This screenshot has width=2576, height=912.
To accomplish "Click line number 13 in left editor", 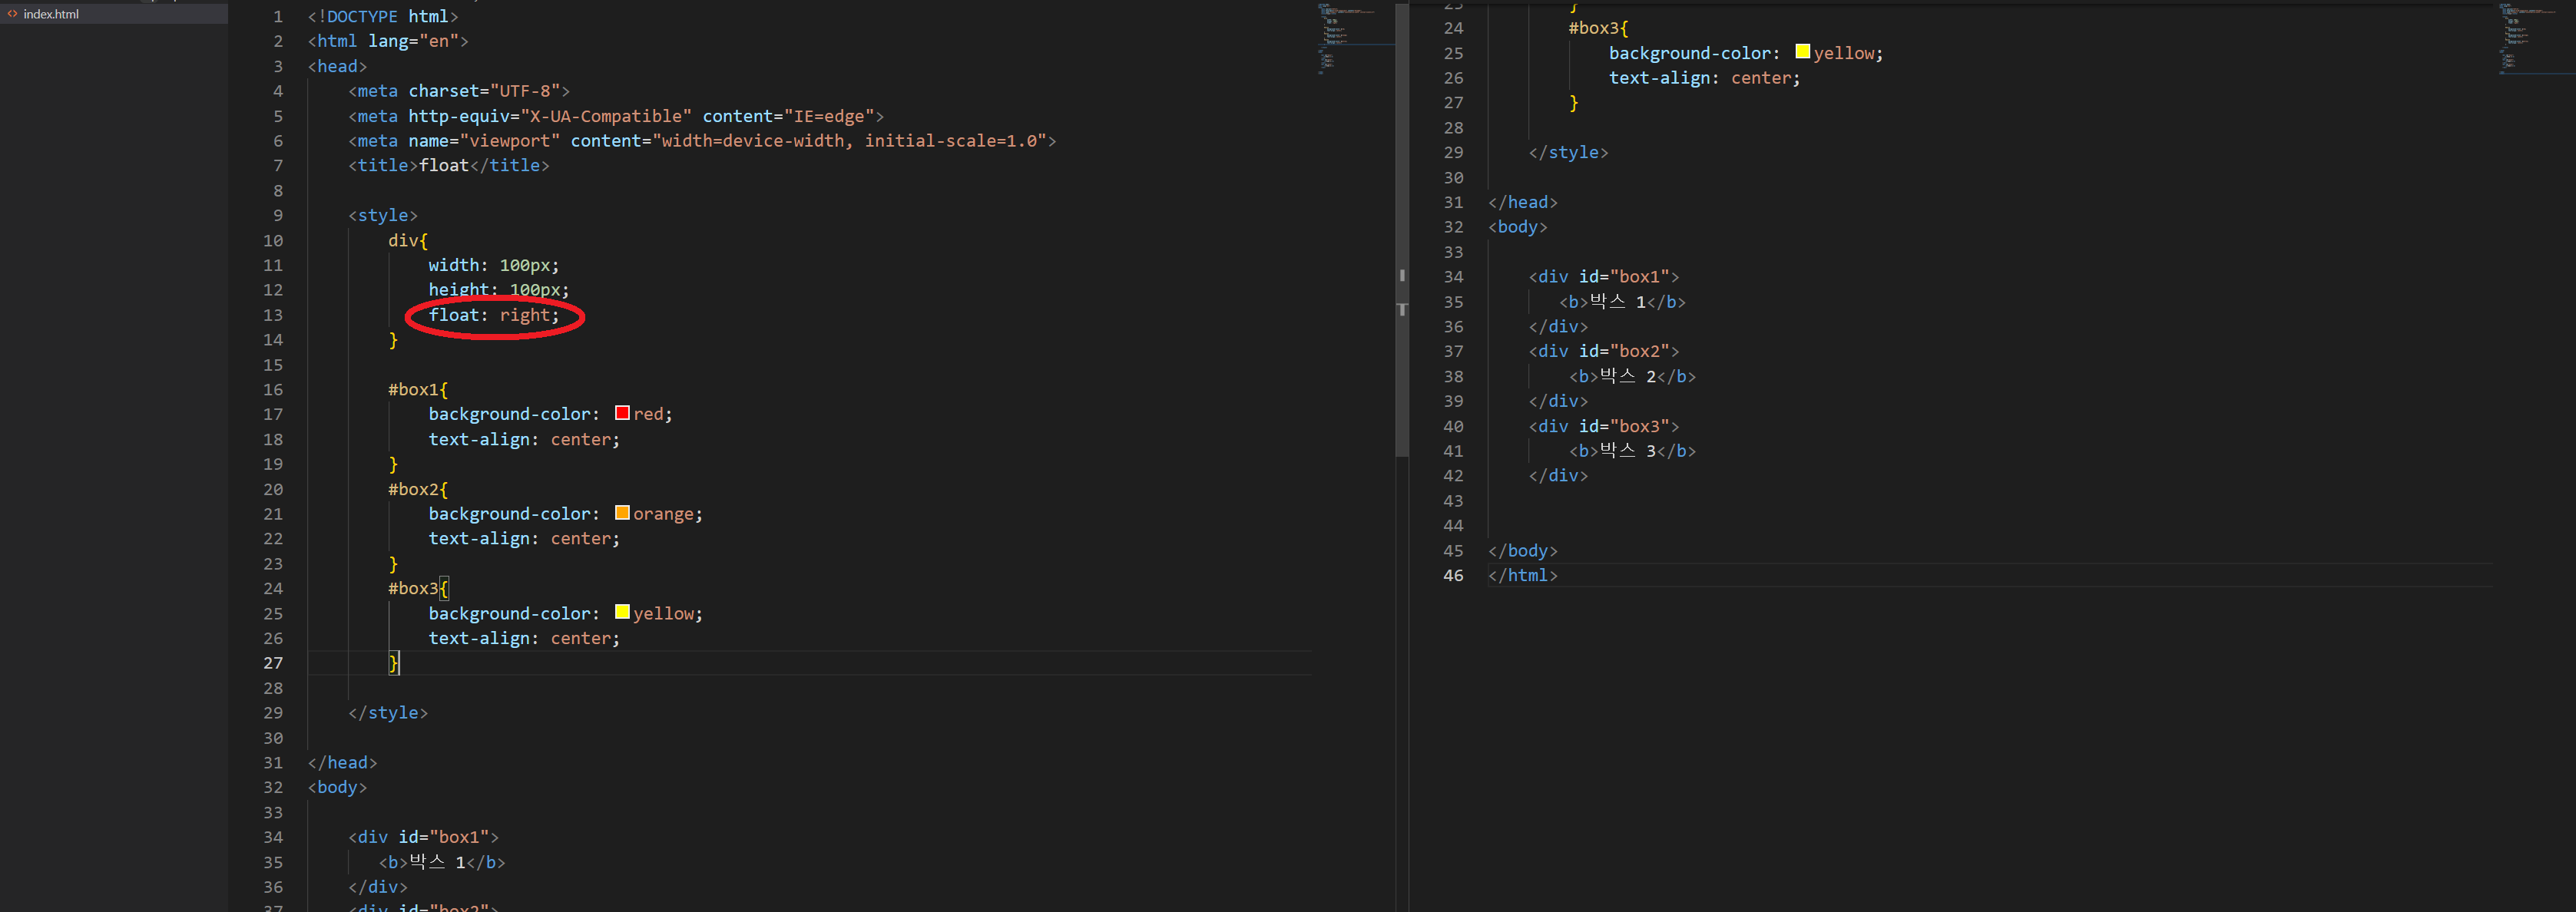I will point(273,315).
